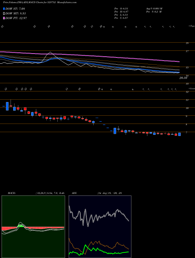
Task: Click the 'Avg V: 0.001 M' volume text
Action: [x=154, y=9]
